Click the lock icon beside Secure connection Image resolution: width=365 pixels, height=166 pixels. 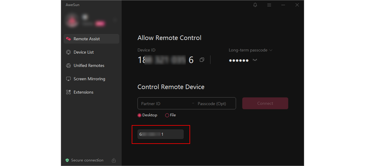tap(114, 160)
